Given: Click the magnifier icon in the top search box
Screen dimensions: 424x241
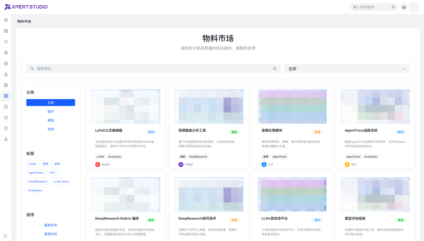Looking at the screenshot, I should tap(393, 7).
